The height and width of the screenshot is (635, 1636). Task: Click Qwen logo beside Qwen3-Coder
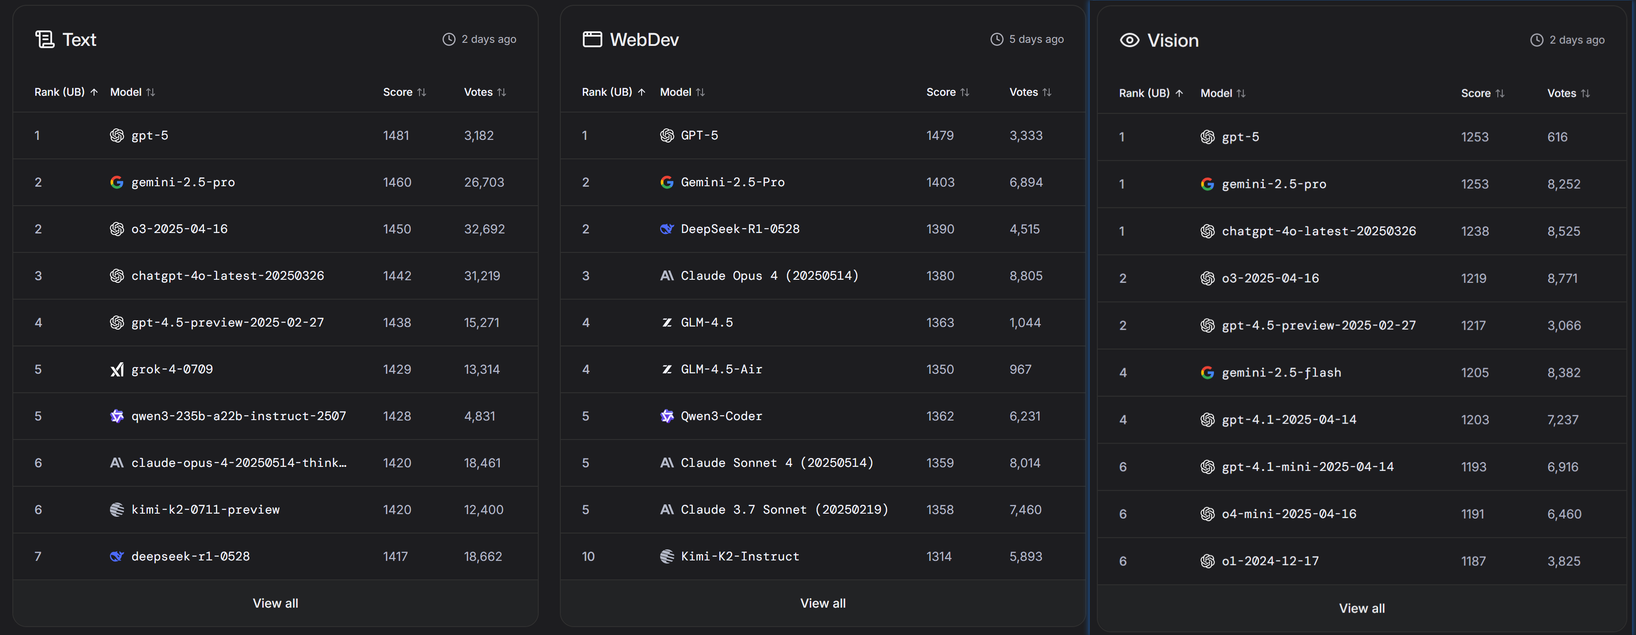[x=667, y=416]
